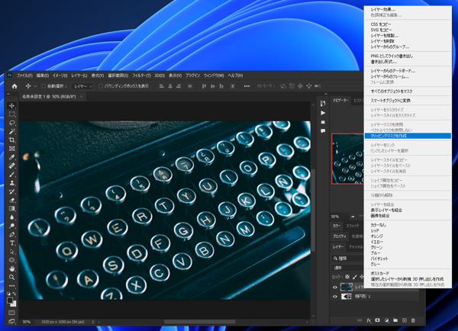Screen dimensions: 458x331
Task: Select the Clone Stamp tool
Action: coord(12,183)
